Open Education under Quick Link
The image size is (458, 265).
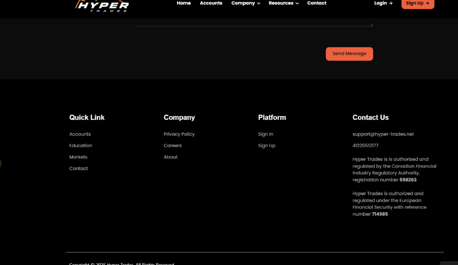[x=81, y=146]
